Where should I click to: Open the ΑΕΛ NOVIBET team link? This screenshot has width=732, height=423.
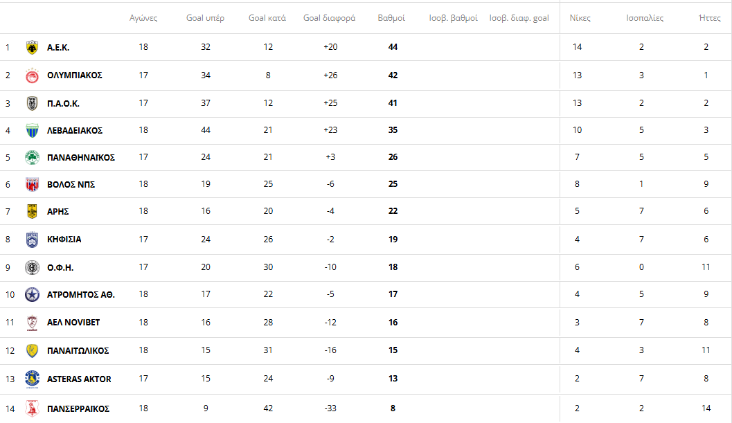tap(73, 323)
